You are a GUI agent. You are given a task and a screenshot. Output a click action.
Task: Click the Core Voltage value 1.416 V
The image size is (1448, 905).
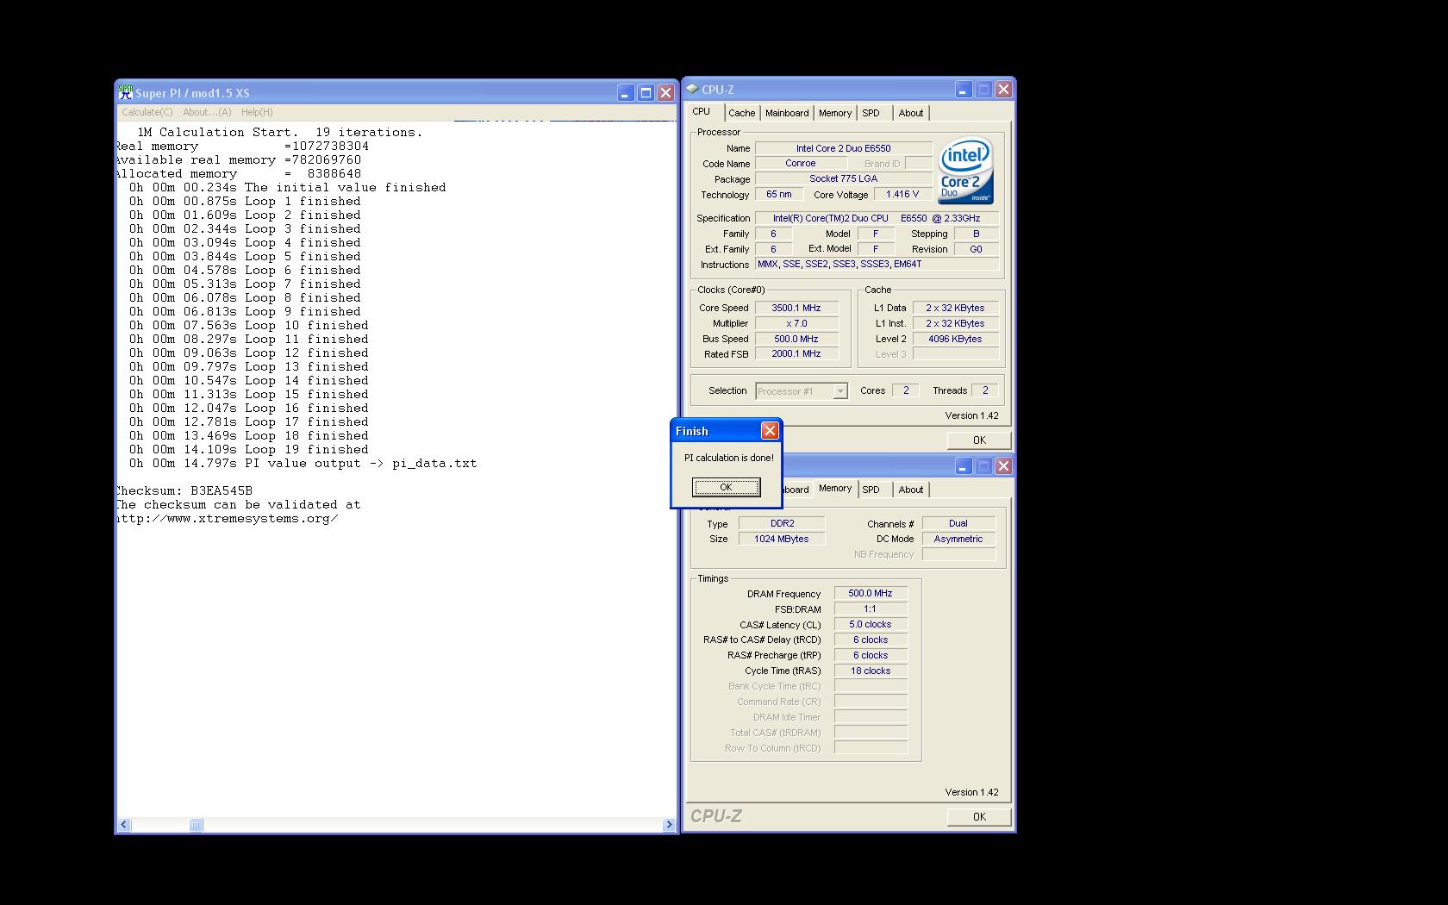click(x=902, y=194)
